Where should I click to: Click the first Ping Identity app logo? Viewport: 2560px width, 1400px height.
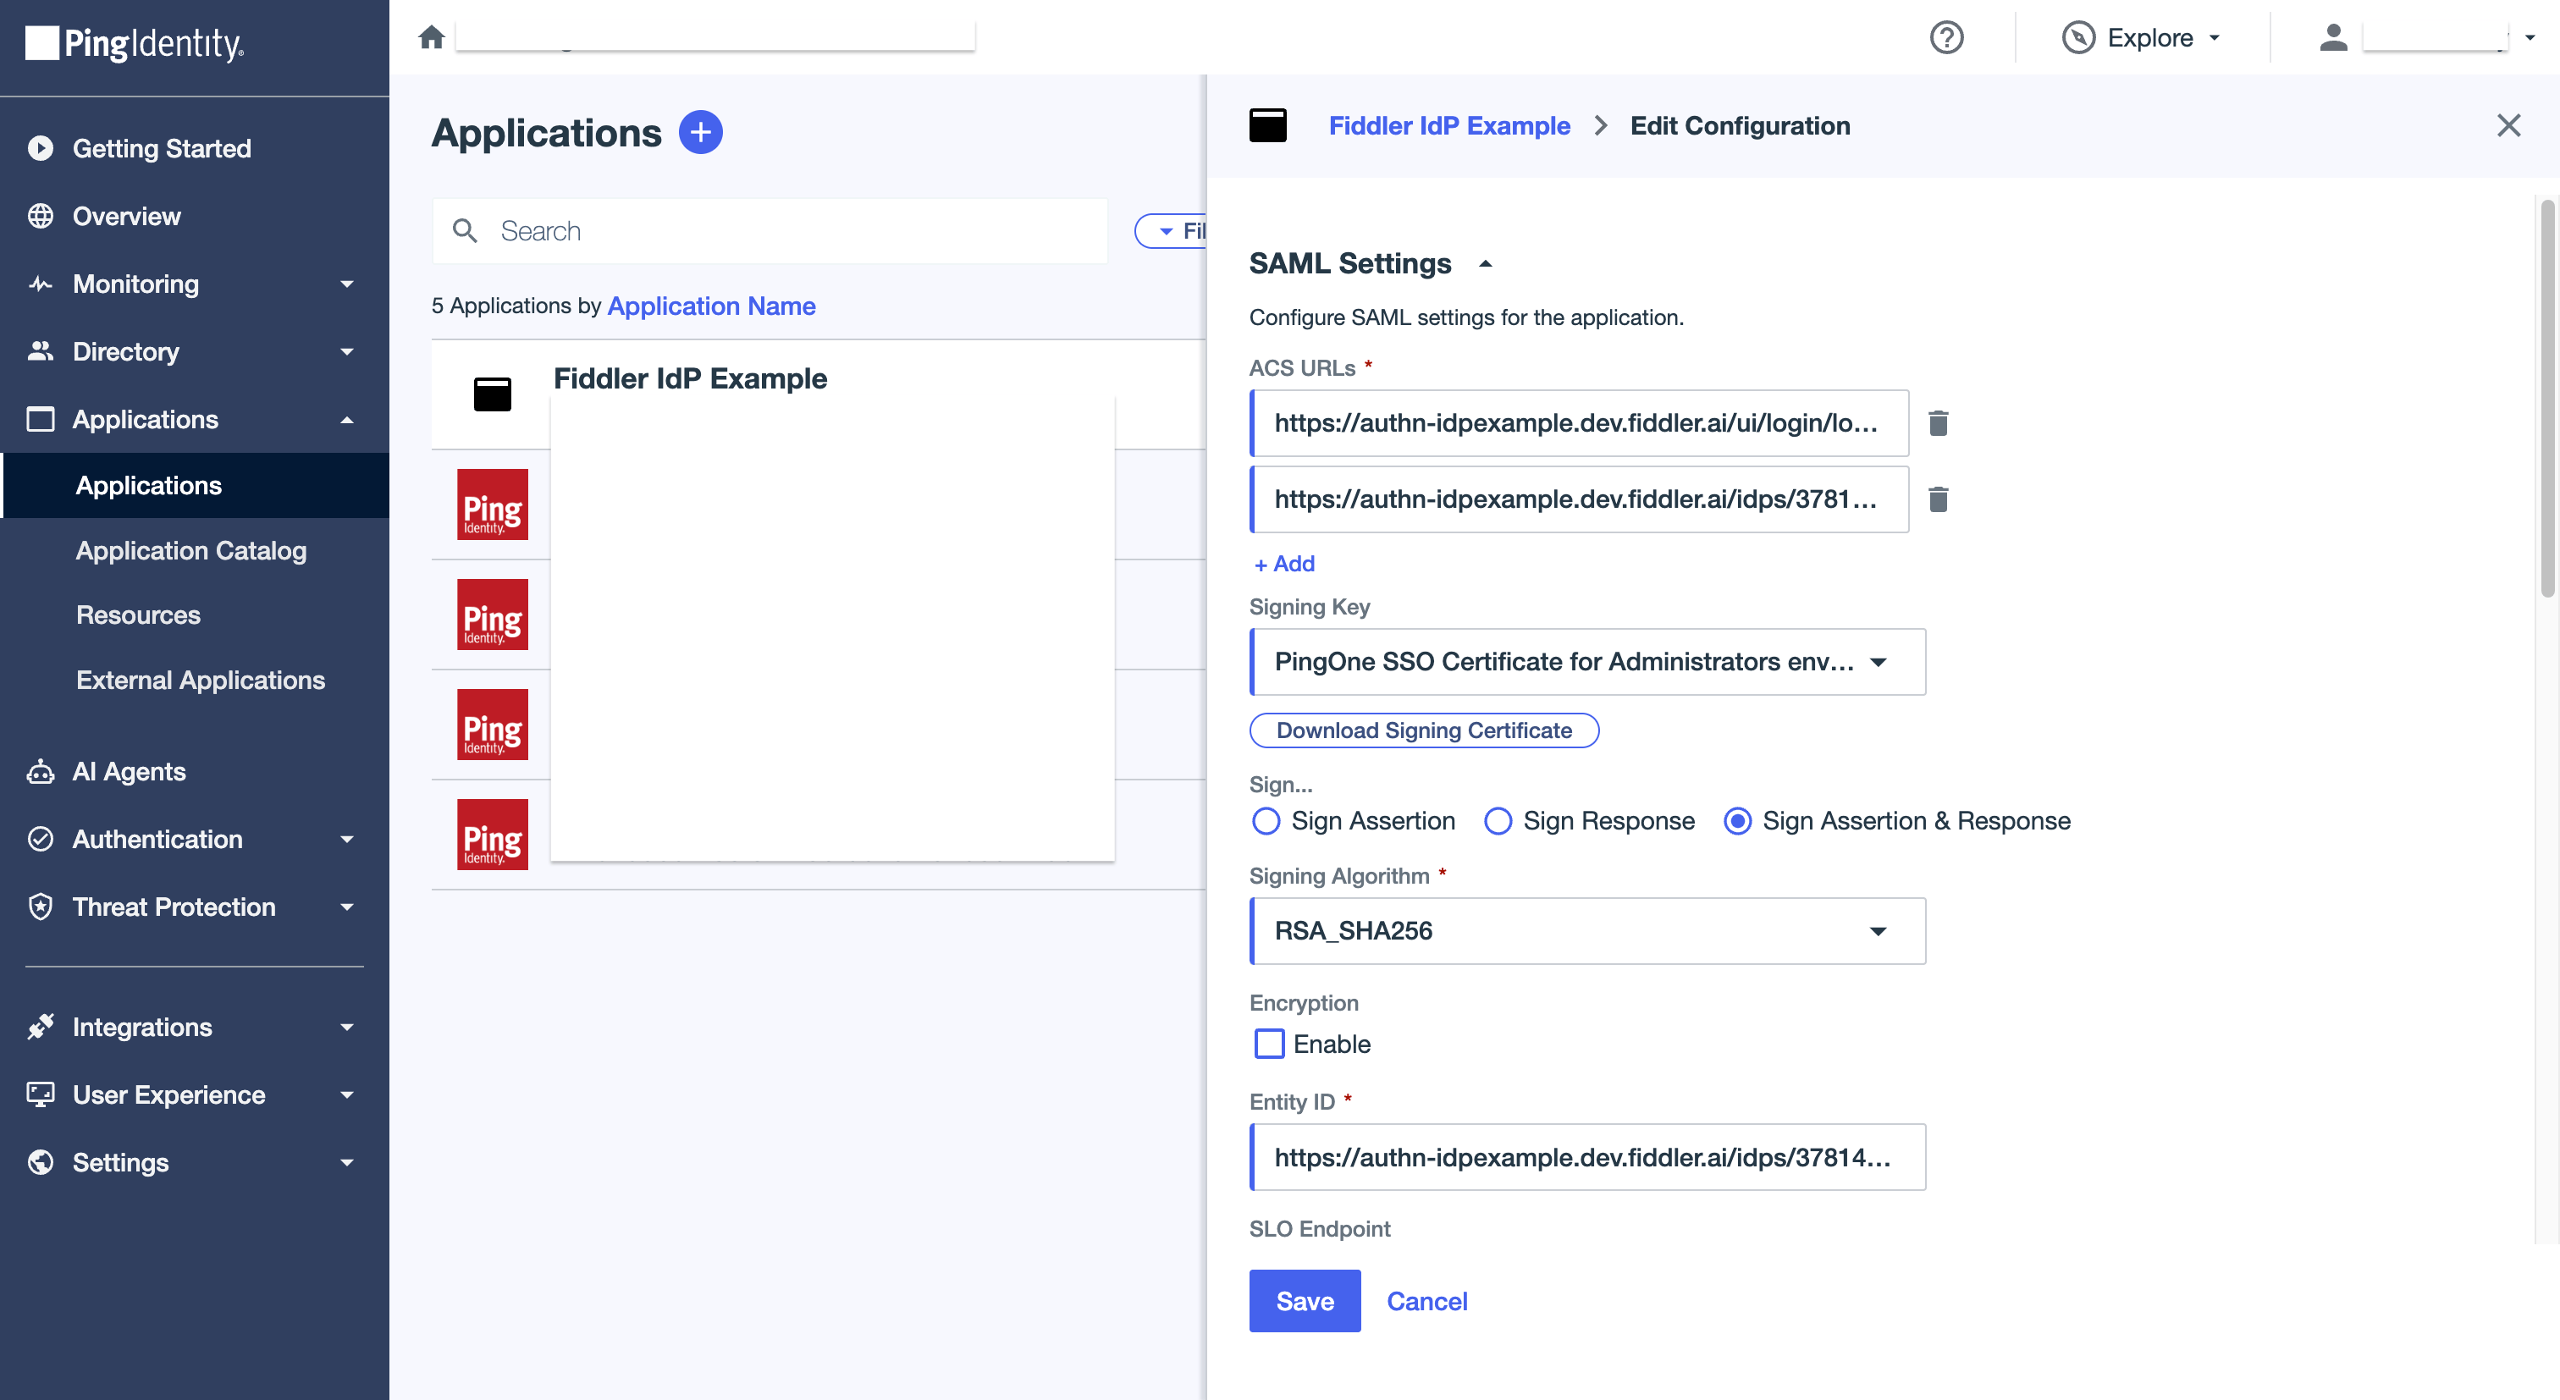point(492,504)
